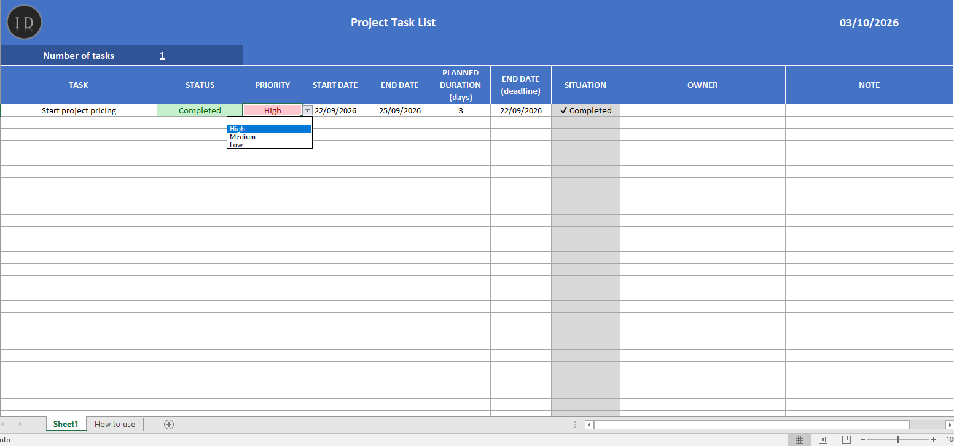Select the 'Start project pricing' task cell
The image size is (954, 446).
tap(79, 110)
